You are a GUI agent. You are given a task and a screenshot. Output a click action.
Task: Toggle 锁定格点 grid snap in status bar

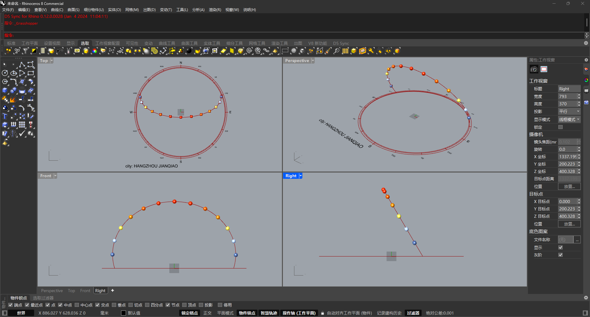click(x=190, y=313)
